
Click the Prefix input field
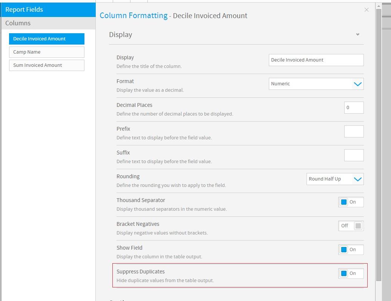coord(354,131)
